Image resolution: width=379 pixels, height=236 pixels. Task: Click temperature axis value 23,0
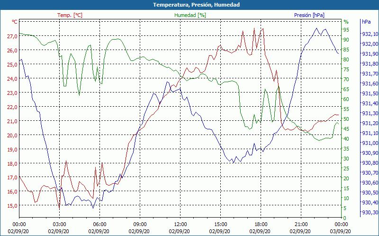click(12, 93)
